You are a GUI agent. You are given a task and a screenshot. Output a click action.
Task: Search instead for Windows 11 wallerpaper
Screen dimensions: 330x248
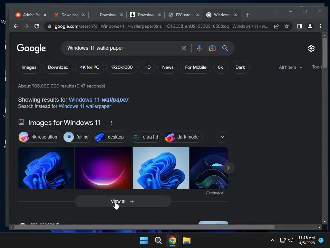coord(85,106)
